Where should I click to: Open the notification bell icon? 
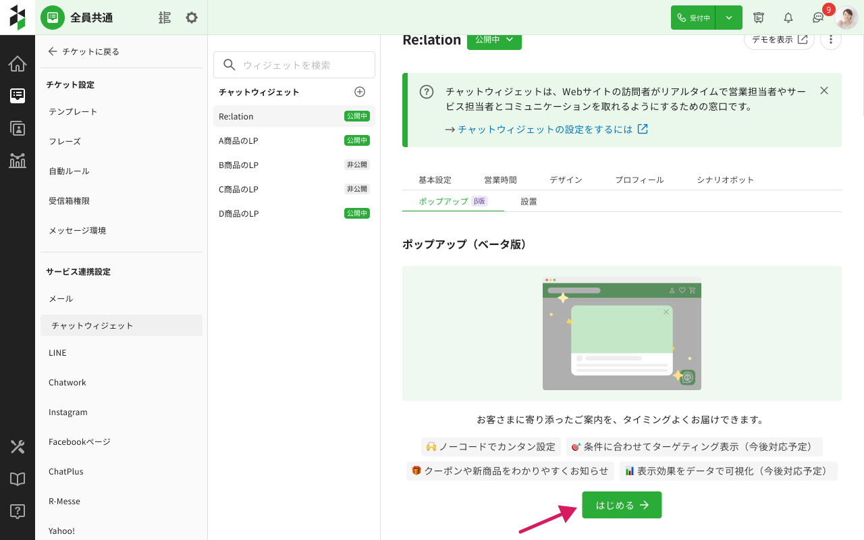(788, 18)
